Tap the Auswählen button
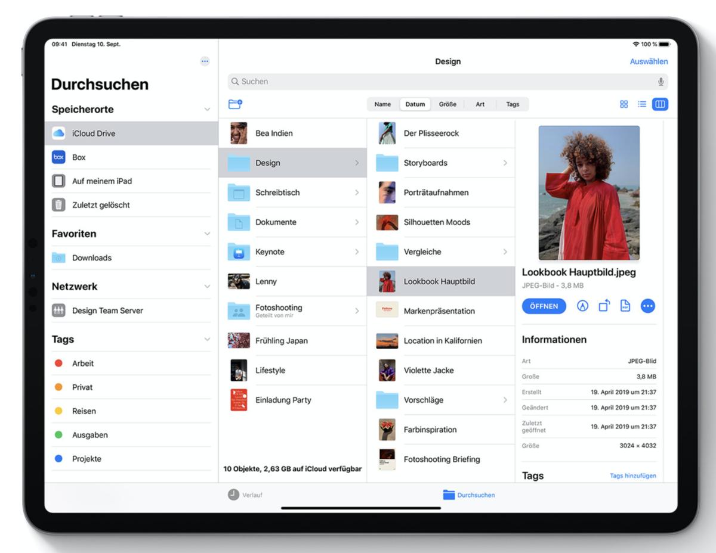This screenshot has width=716, height=553. [649, 61]
